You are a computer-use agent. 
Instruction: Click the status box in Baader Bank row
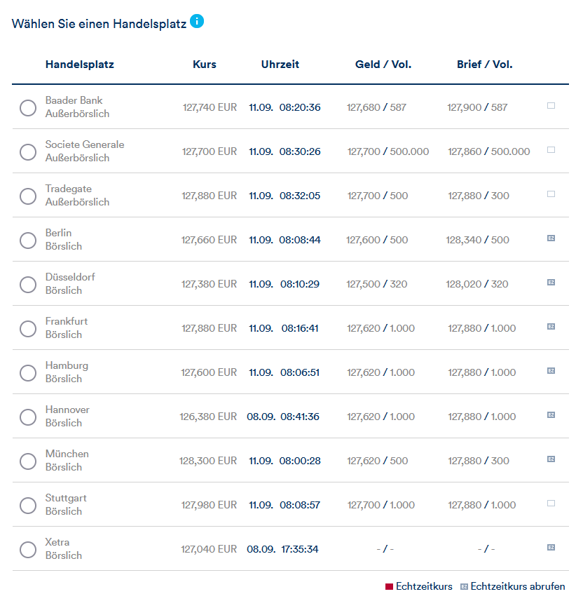pos(551,106)
